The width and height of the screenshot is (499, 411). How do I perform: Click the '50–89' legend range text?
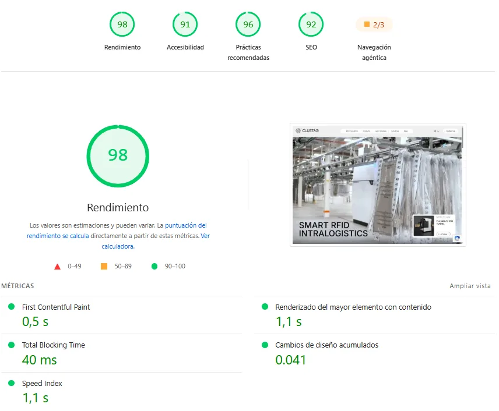[123, 267]
